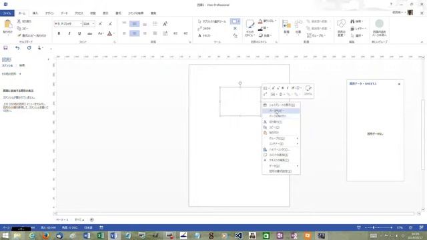This screenshot has height=240, width=427.
Task: Decrease font size with shrink-font icon
Action: 110,24
